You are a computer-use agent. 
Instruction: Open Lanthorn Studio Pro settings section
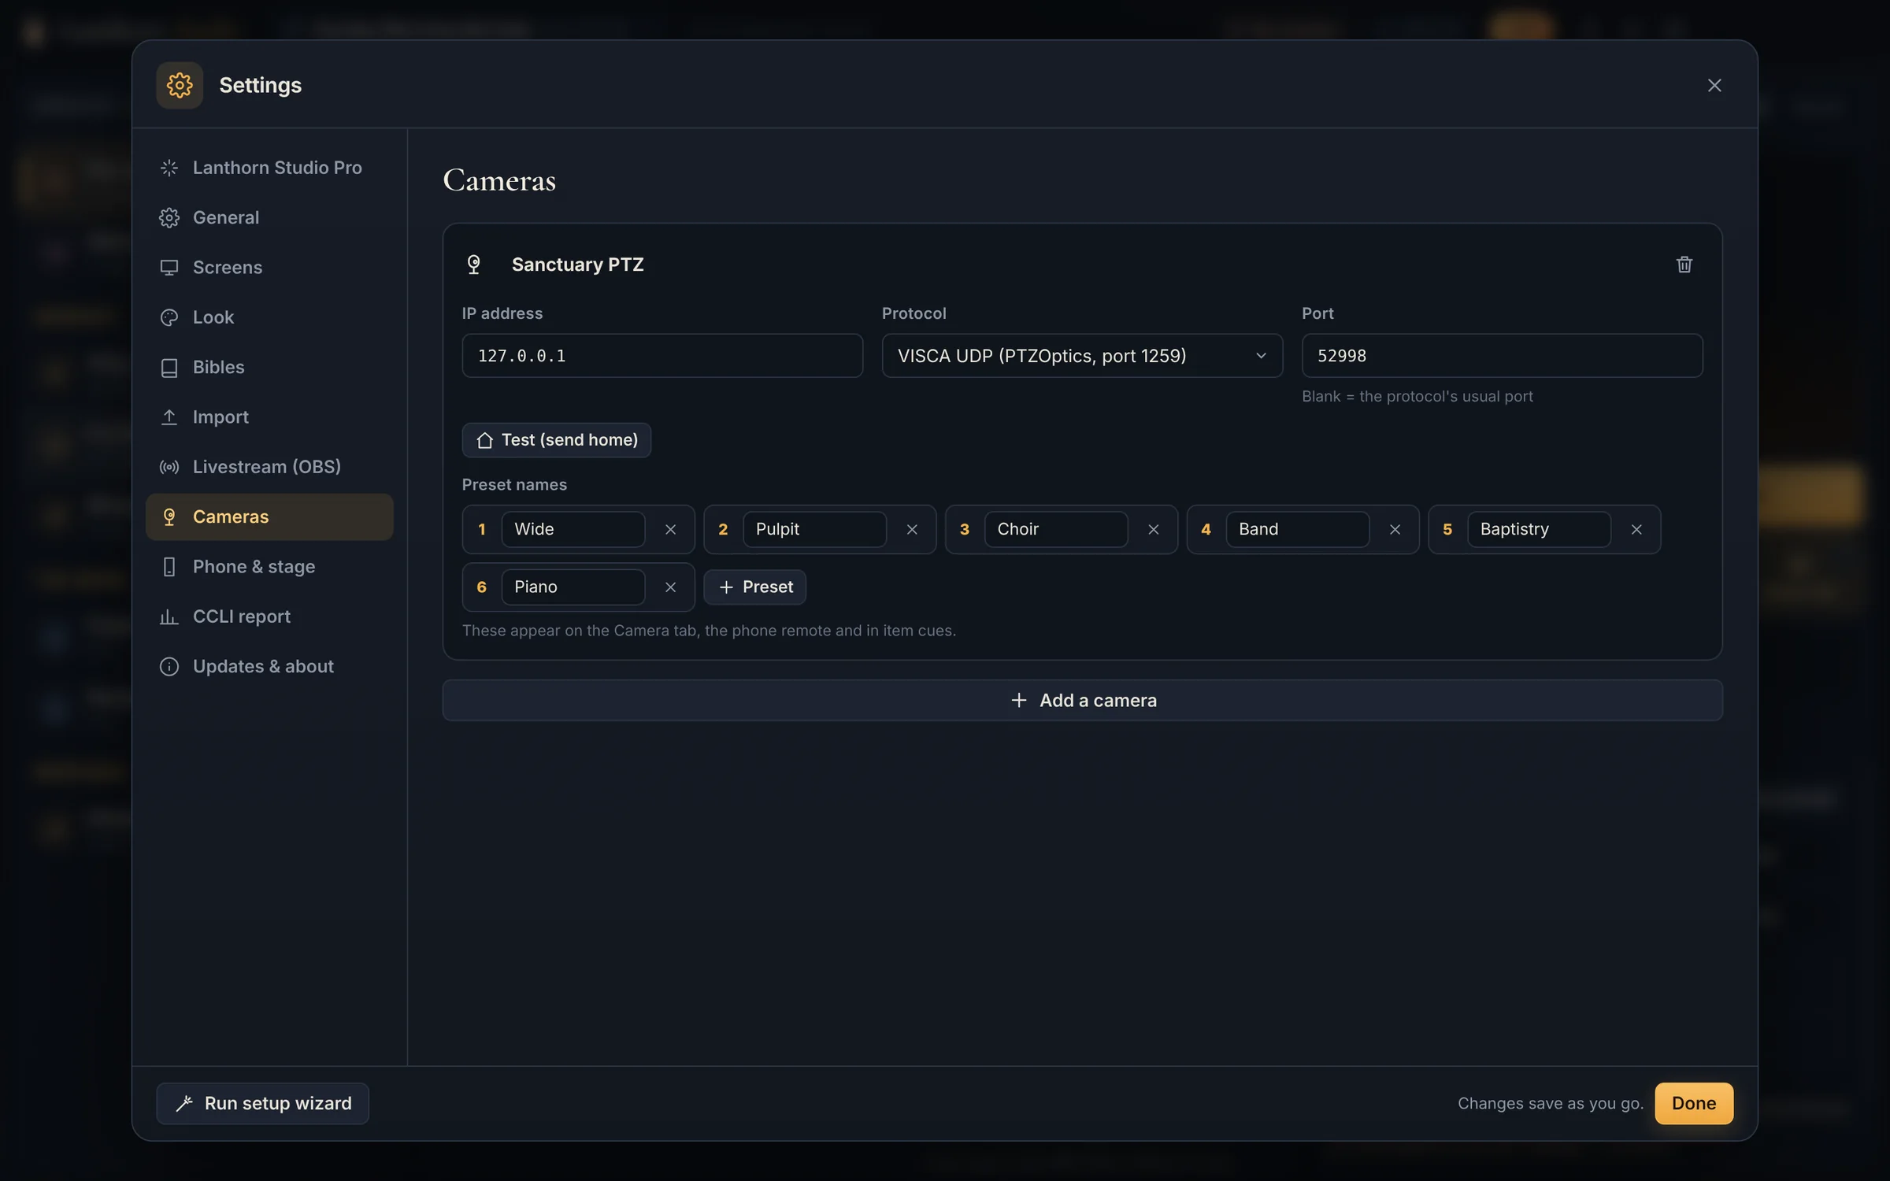269,168
